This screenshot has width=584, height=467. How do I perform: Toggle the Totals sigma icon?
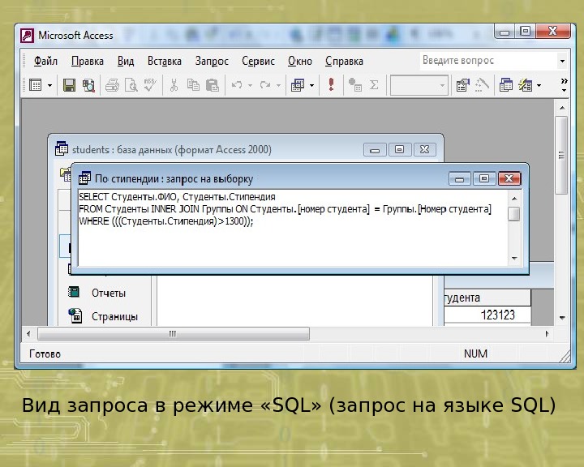(x=374, y=85)
